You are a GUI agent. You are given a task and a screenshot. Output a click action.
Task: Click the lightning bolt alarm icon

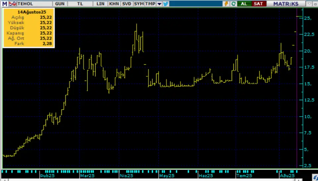tap(226, 4)
